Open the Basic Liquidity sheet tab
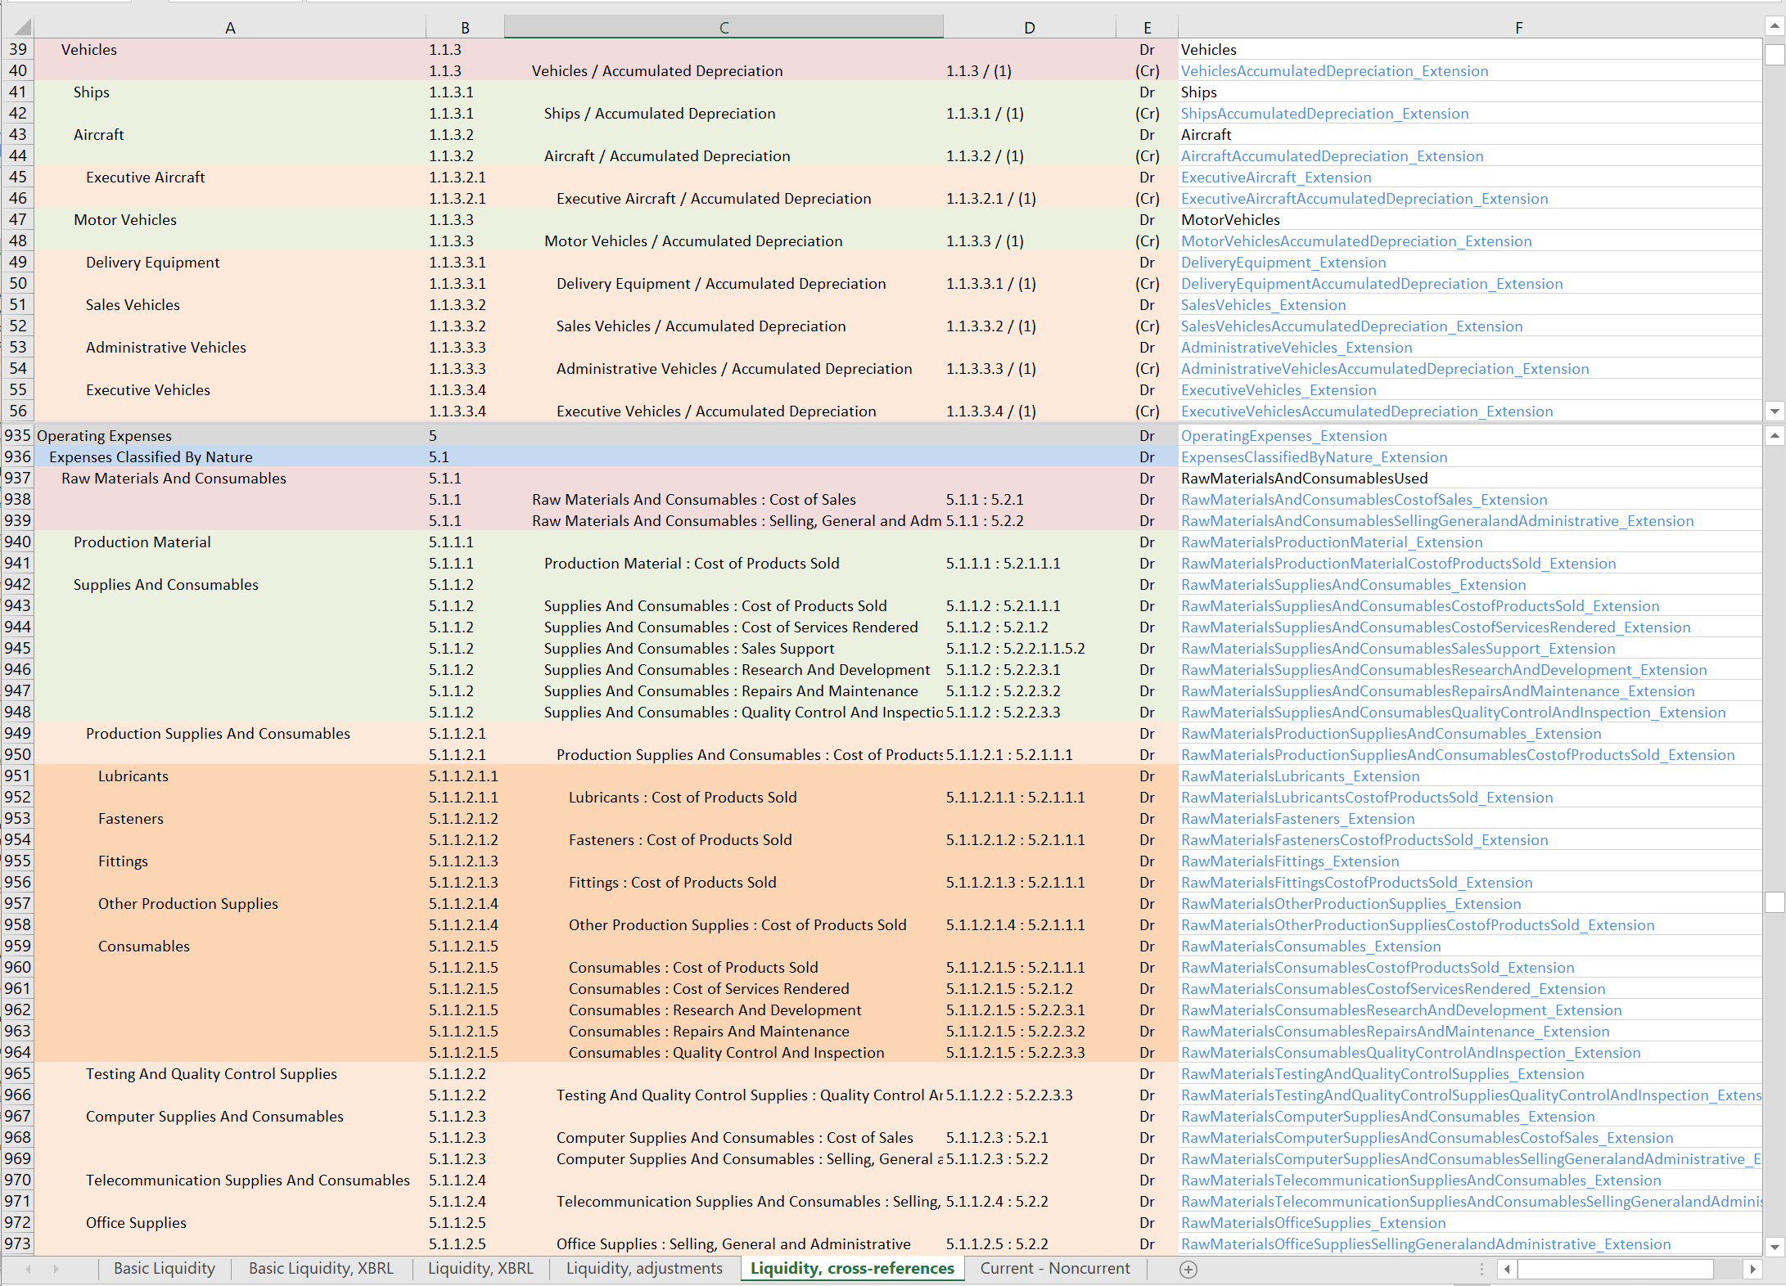Screen dimensions: 1786x1286 pos(165,1268)
